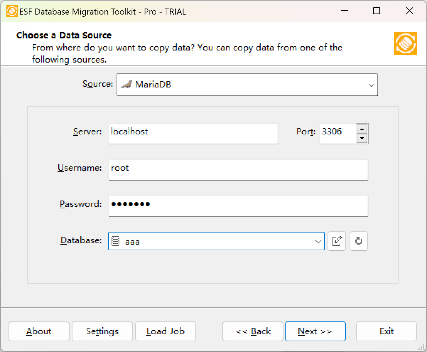
Task: Click the Next >> button
Action: (x=315, y=331)
